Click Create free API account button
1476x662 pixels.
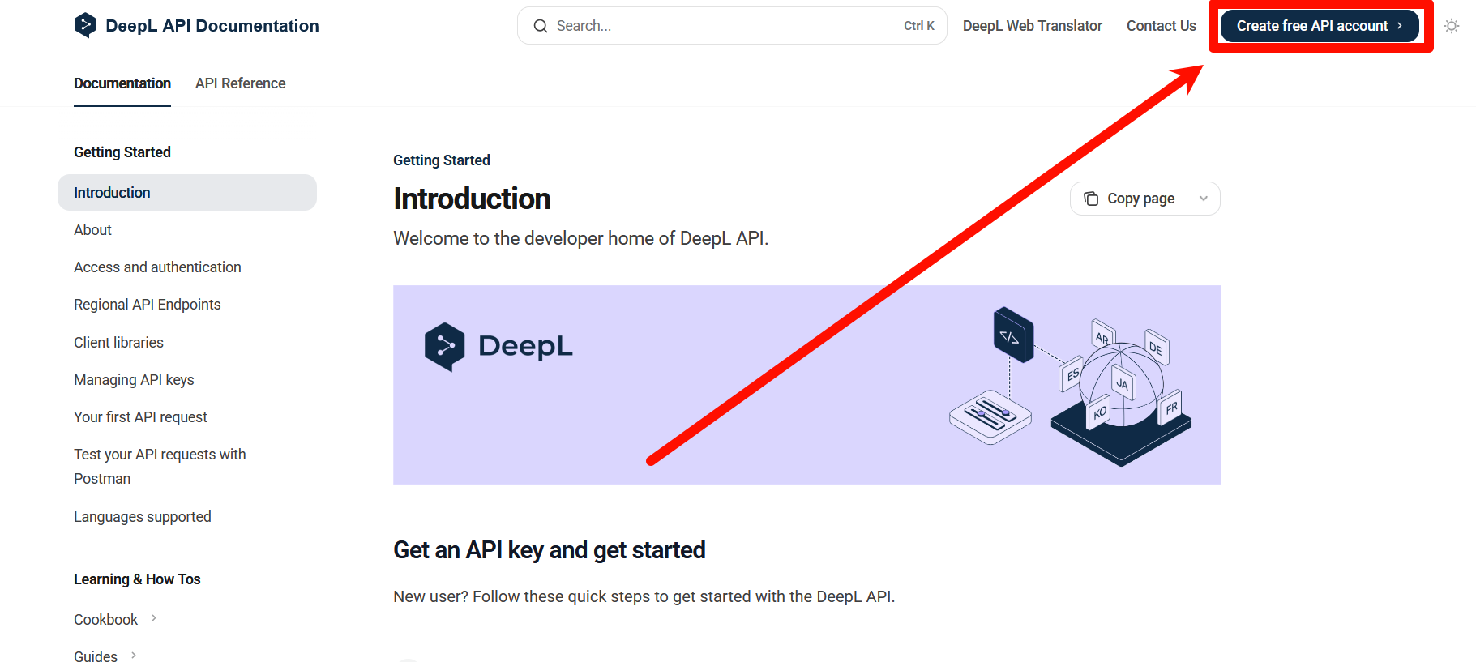[1319, 26]
